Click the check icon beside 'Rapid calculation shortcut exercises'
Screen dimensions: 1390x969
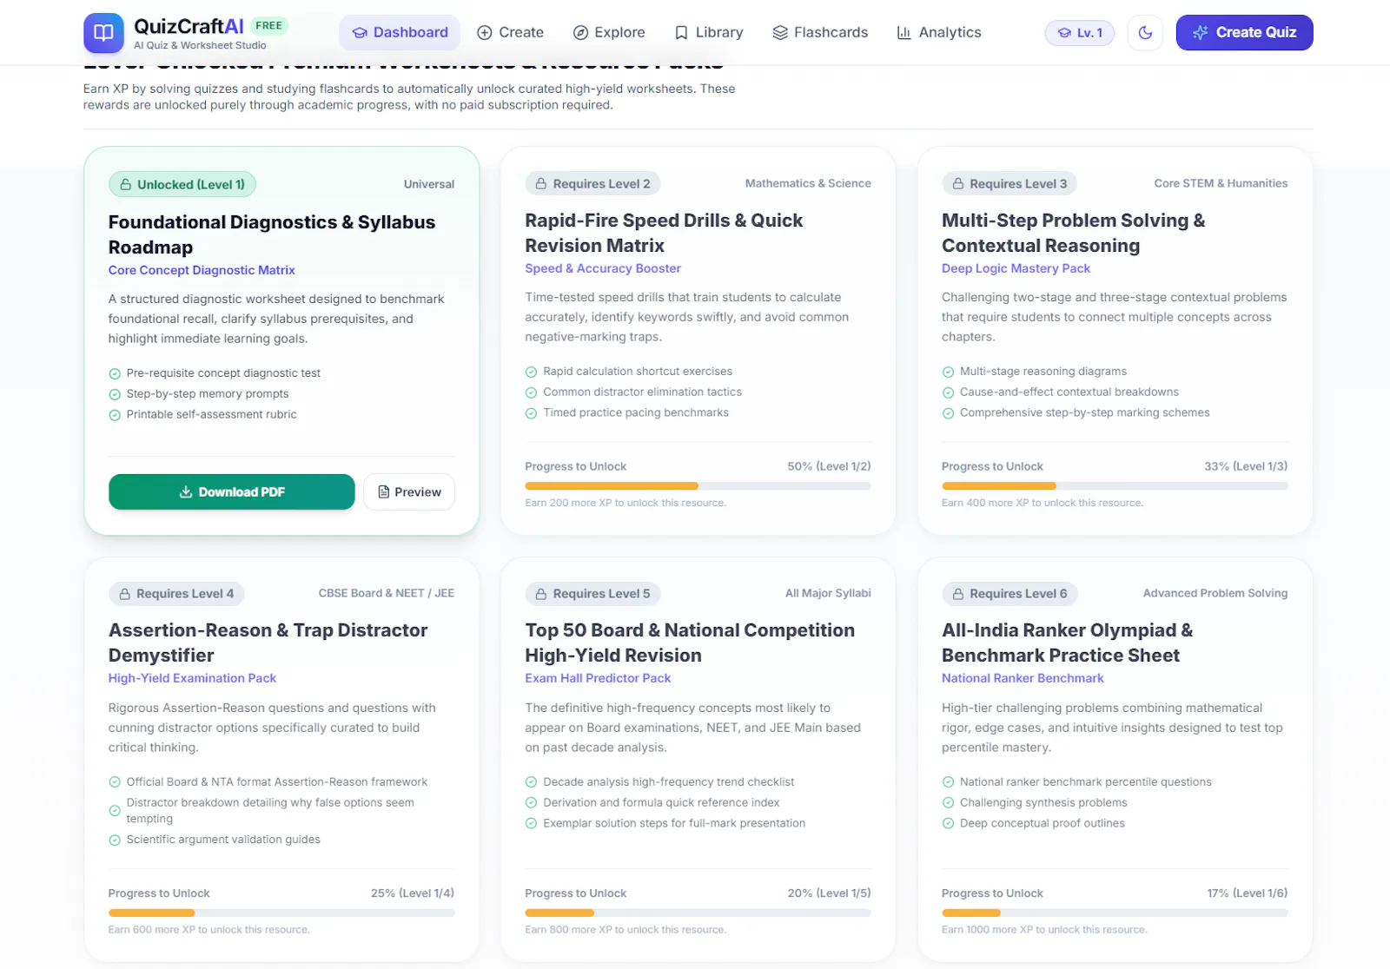[531, 372]
